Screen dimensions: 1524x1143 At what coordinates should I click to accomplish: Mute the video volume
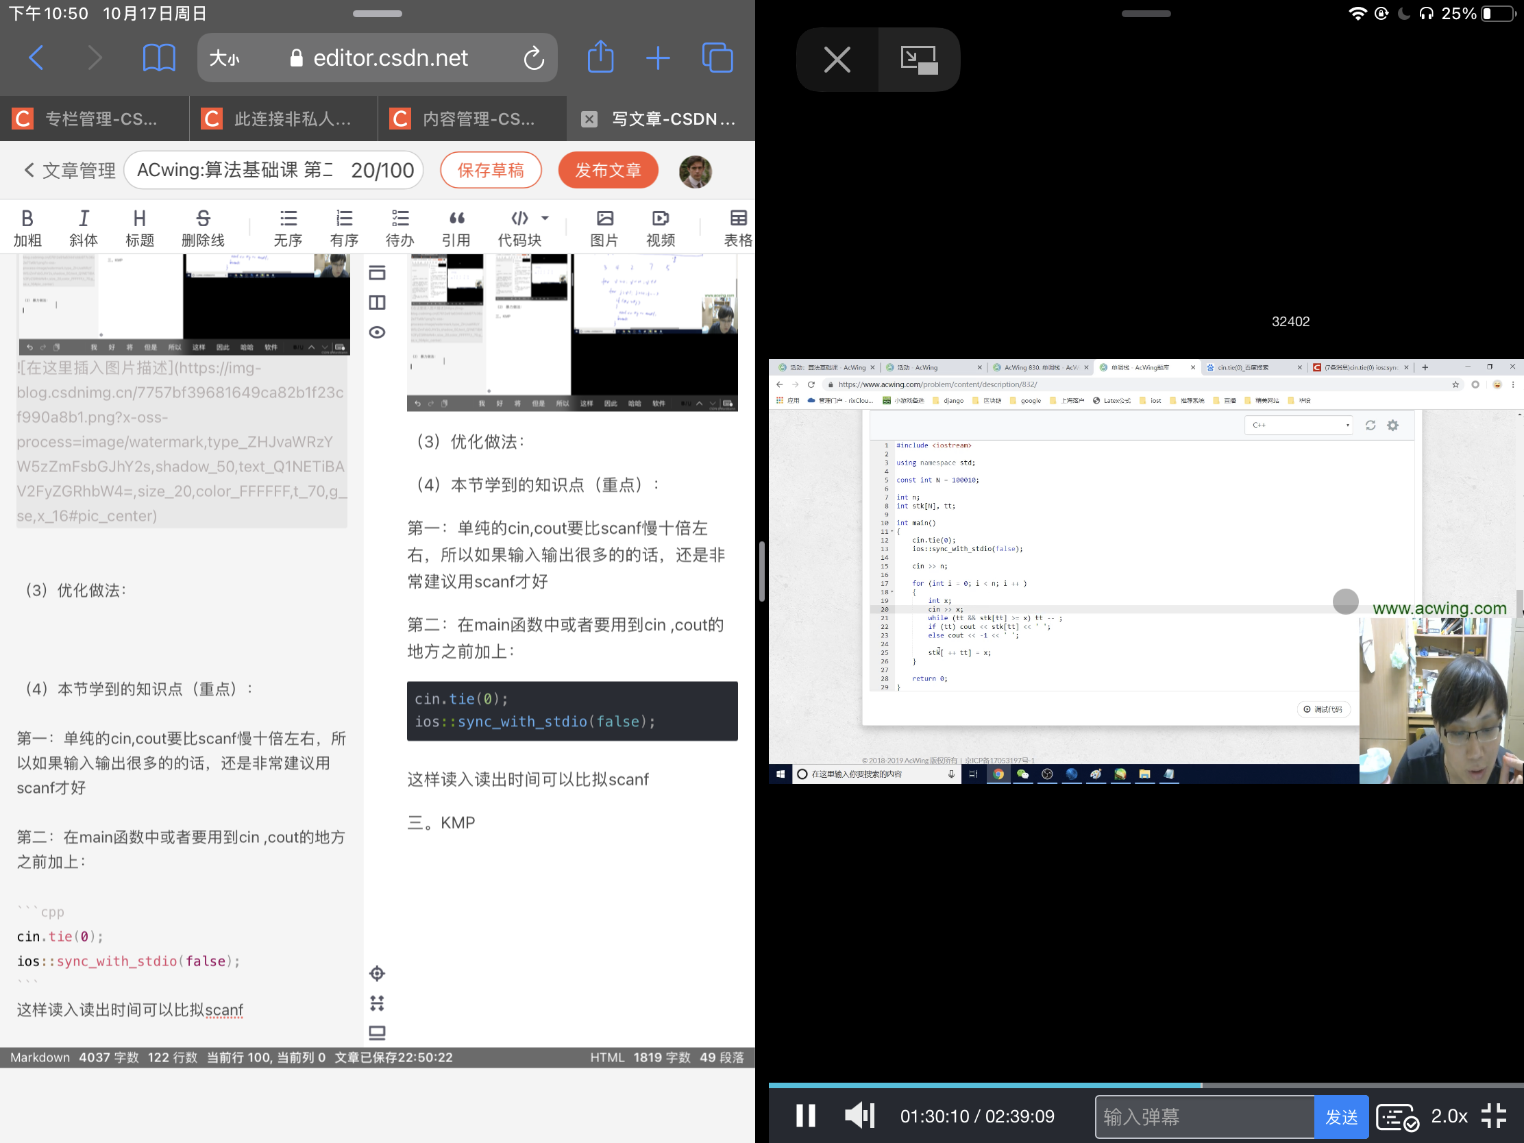860,1116
